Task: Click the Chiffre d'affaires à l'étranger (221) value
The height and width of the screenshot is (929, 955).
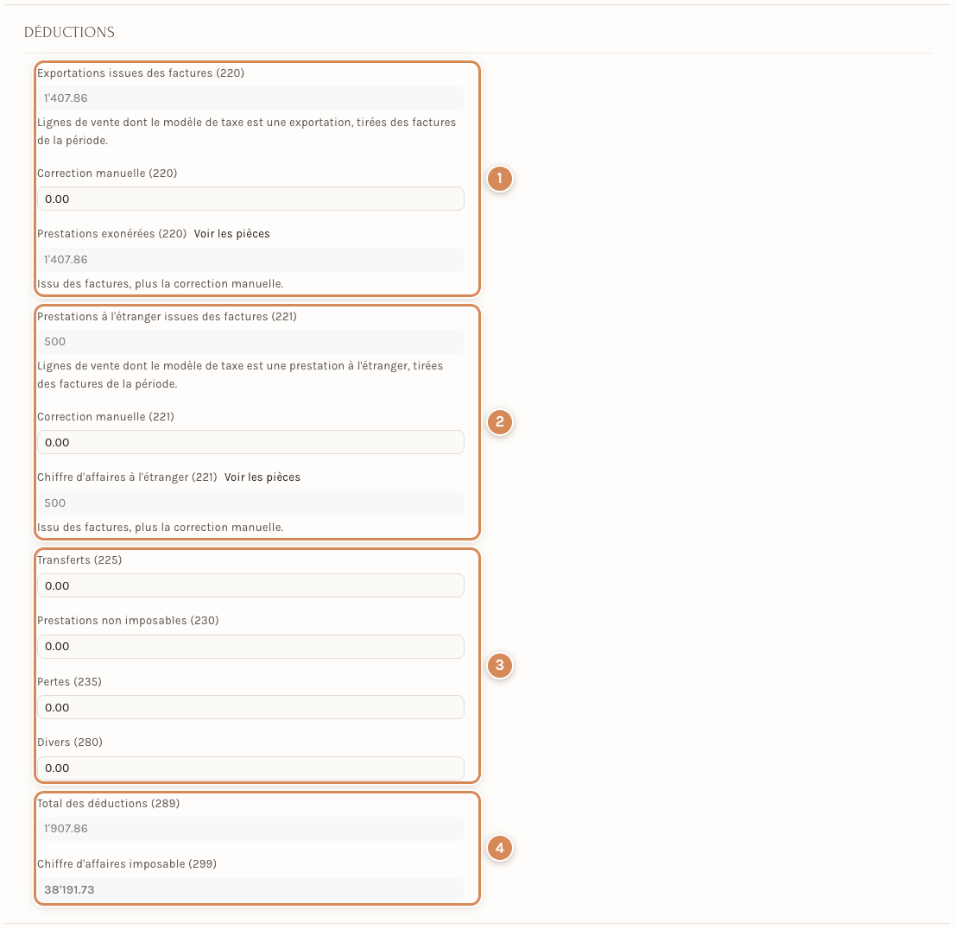Action: pos(251,503)
